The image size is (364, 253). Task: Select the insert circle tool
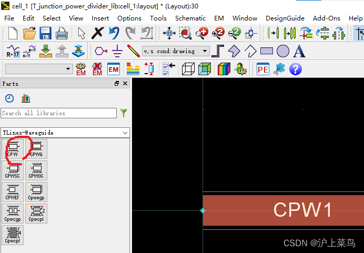click(283, 51)
